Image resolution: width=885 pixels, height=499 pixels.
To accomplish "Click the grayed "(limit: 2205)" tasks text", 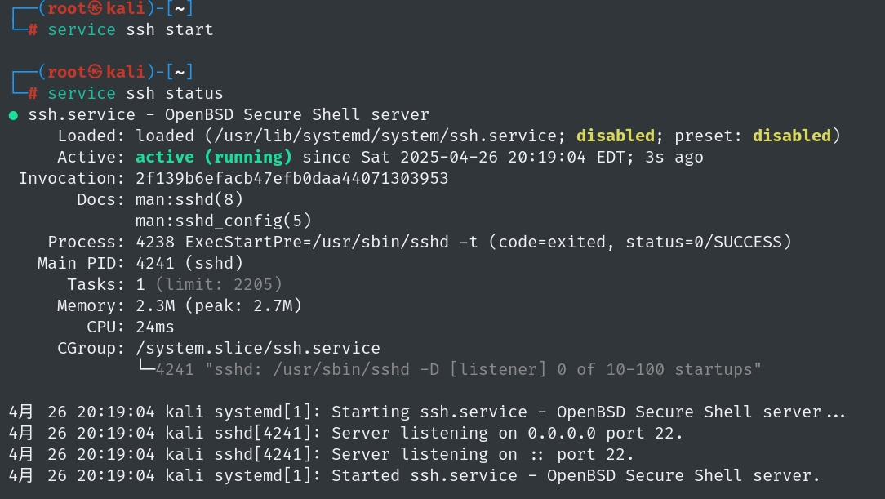I will tap(219, 284).
